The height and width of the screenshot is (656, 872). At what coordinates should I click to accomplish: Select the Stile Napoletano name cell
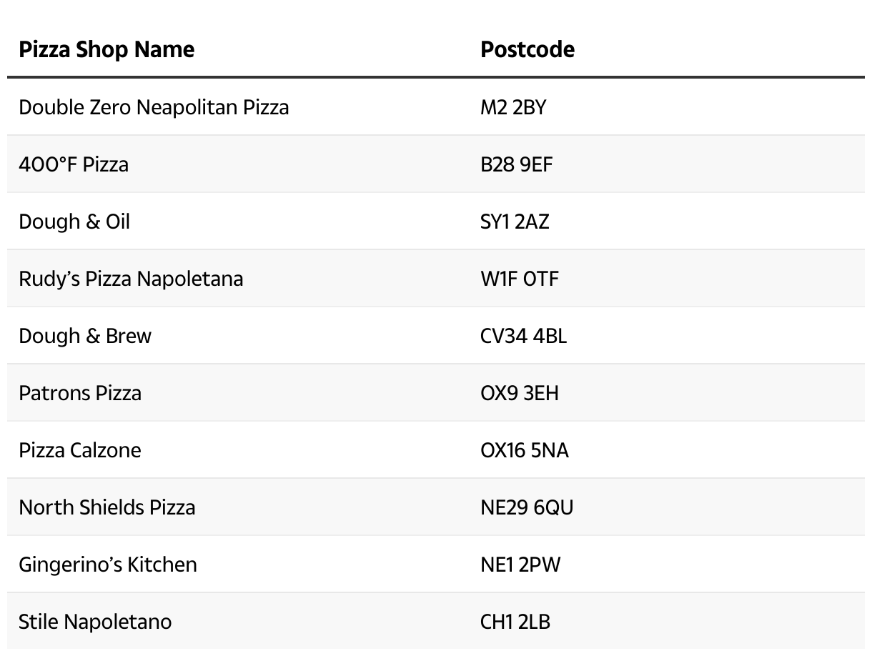[x=95, y=622]
